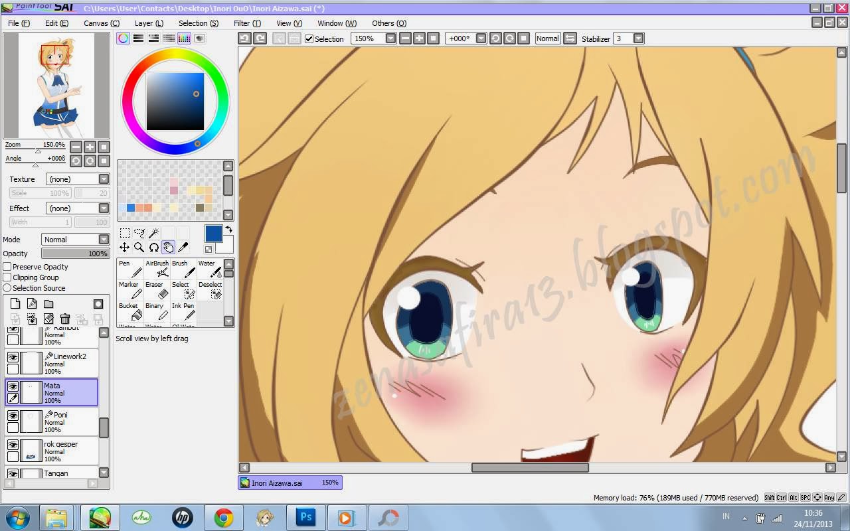The height and width of the screenshot is (531, 850).
Task: Pick the Marker tool
Action: click(x=130, y=290)
